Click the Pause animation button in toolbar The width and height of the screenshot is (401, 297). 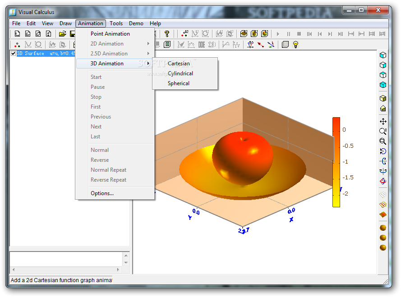tap(289, 34)
